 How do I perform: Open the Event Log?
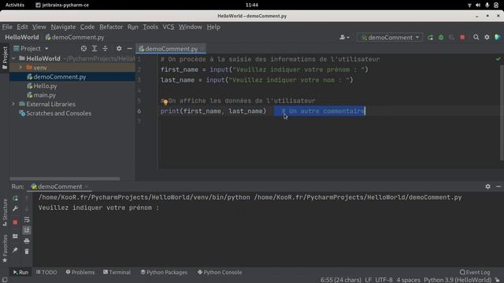475,273
